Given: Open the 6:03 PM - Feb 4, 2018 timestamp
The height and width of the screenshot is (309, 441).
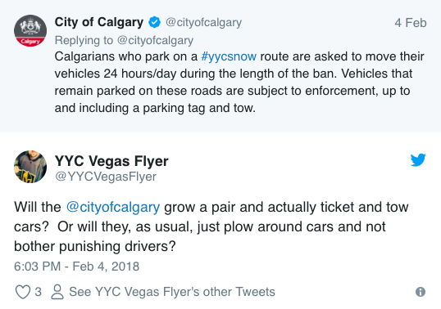Looking at the screenshot, I should pyautogui.click(x=76, y=266).
